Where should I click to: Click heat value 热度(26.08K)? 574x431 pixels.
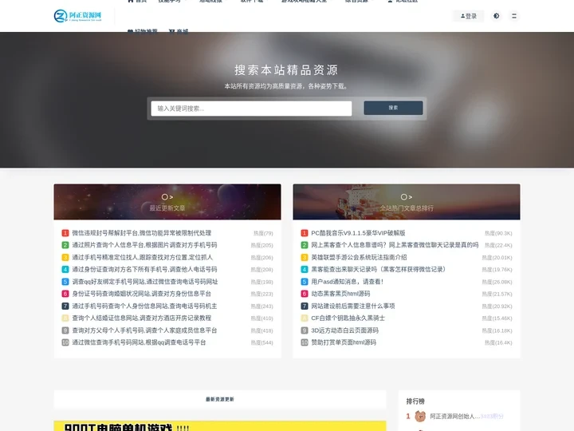click(x=497, y=283)
